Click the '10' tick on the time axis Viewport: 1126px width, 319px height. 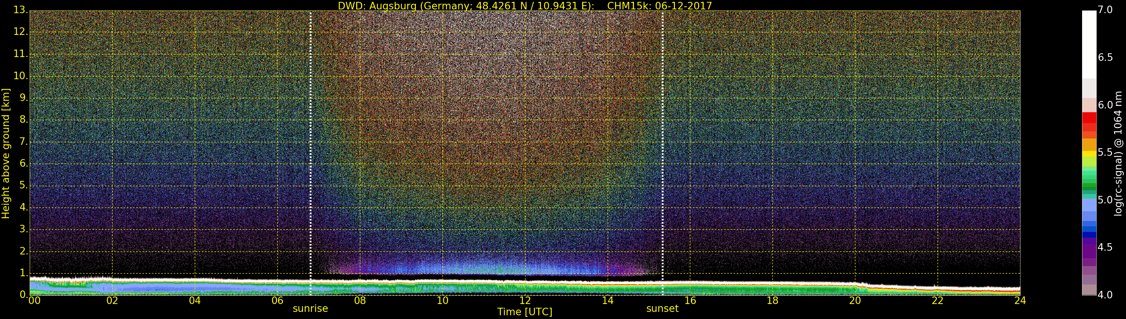(443, 301)
